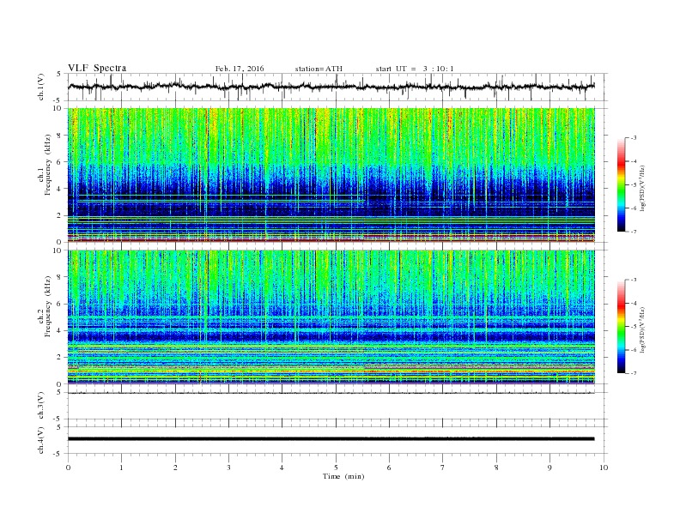Viewport: 680px width, 525px height.
Task: Click the "VLF Spectra" plot title
Action: [x=97, y=68]
